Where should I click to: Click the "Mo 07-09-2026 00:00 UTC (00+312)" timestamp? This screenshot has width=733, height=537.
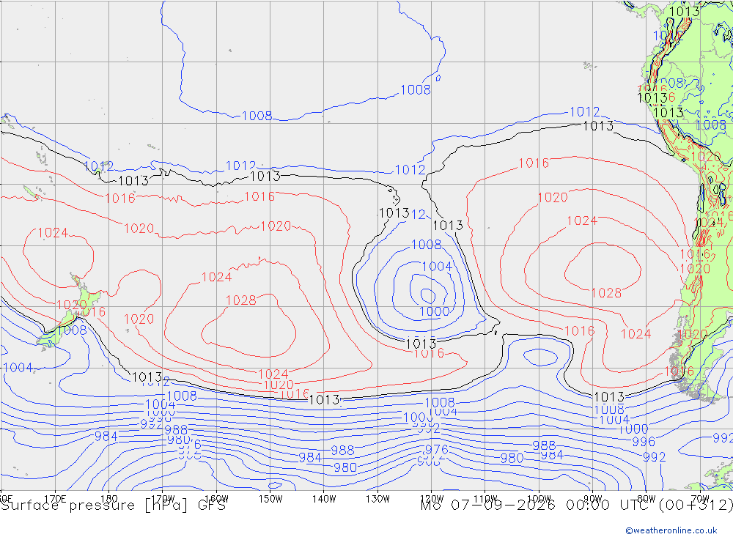click(x=576, y=505)
